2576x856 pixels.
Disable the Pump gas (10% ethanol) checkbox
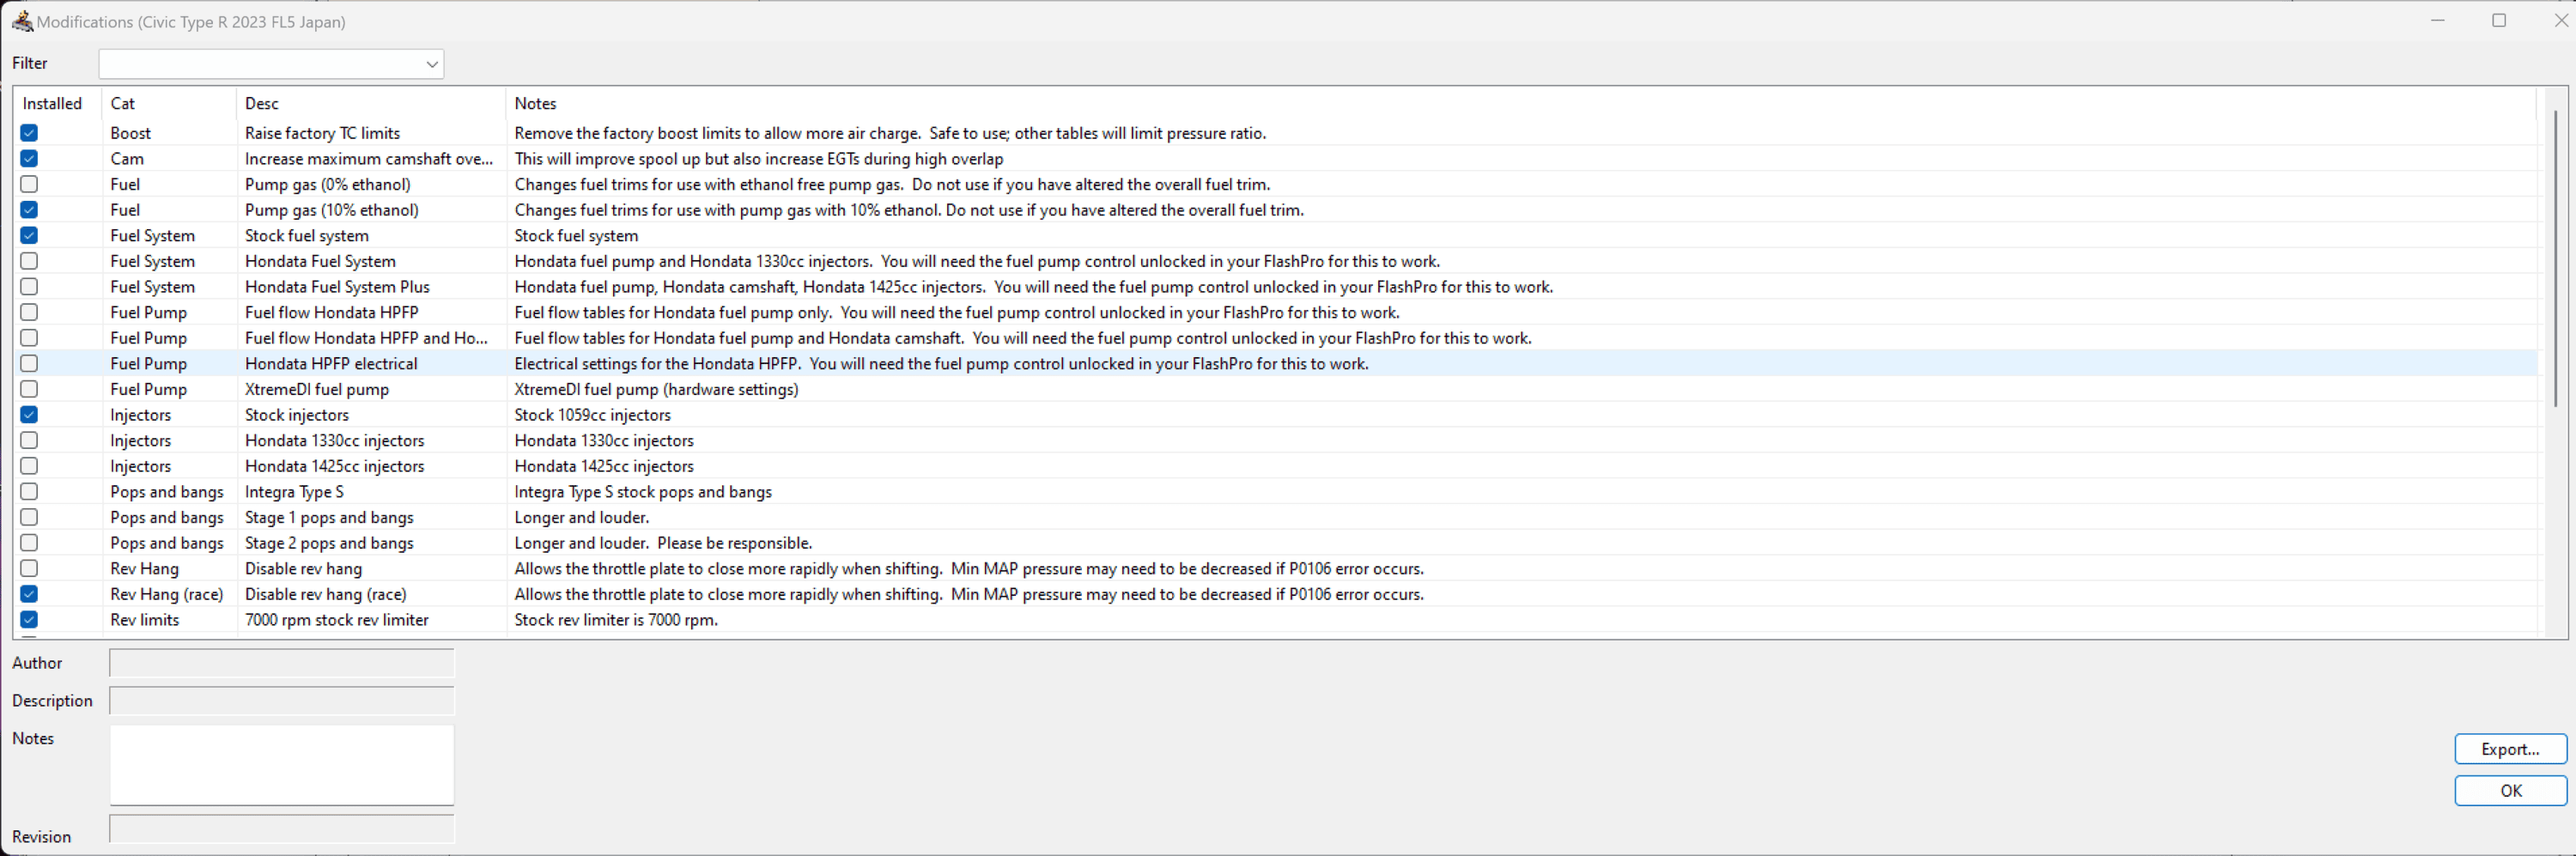click(x=29, y=210)
